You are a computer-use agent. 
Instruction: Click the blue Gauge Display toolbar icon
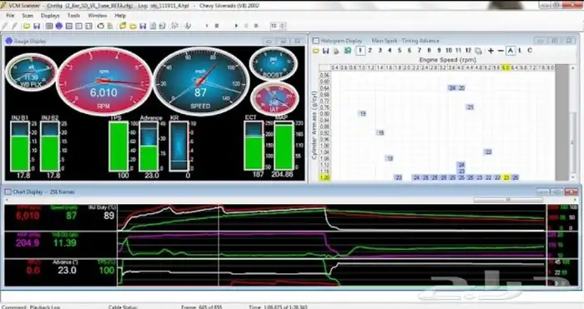(59, 26)
